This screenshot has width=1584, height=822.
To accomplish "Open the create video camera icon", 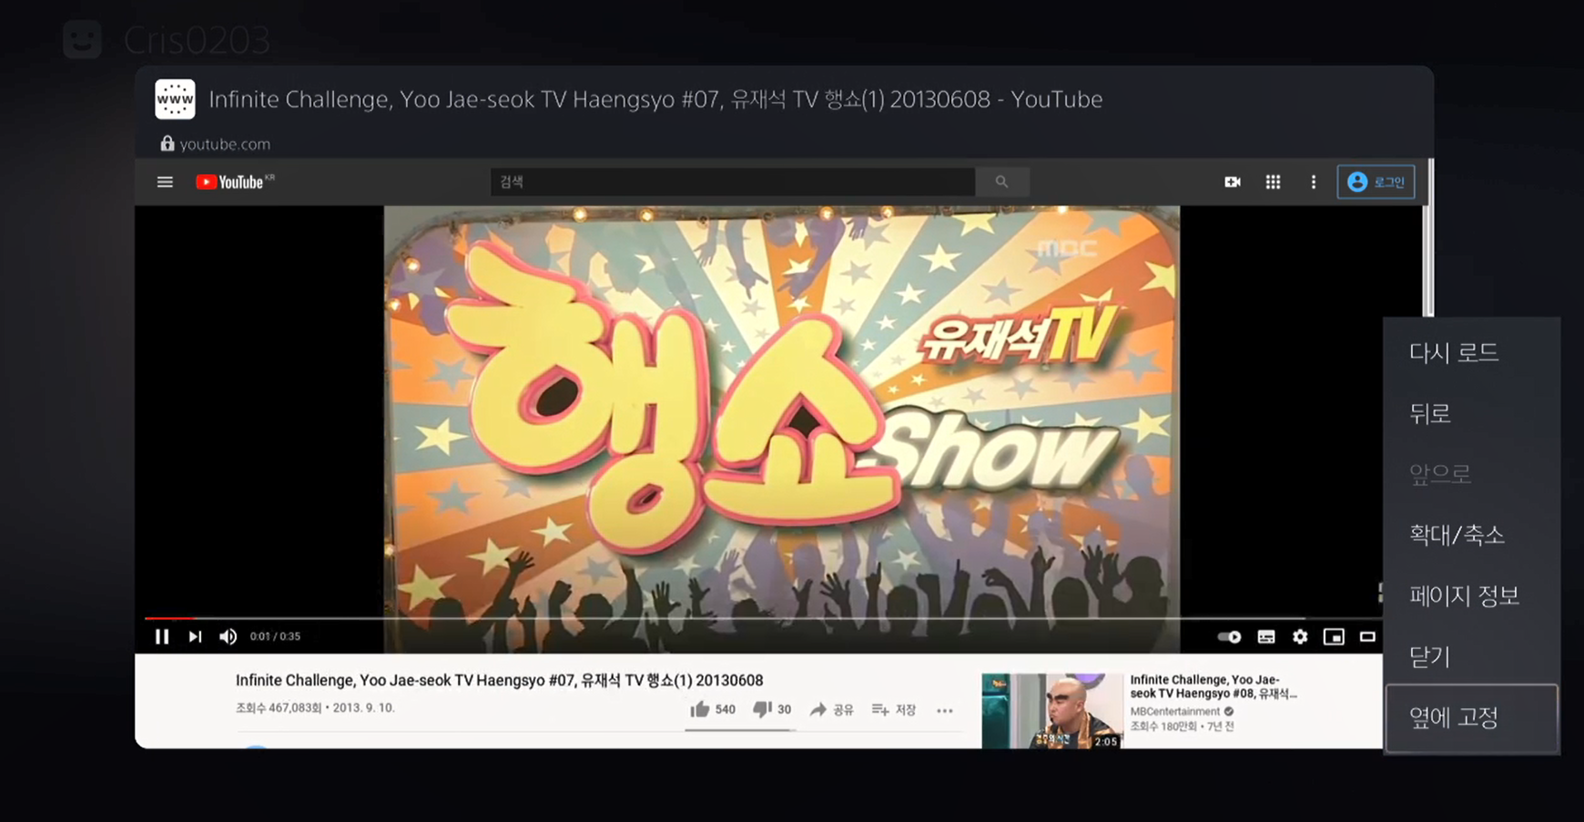I will [x=1233, y=182].
